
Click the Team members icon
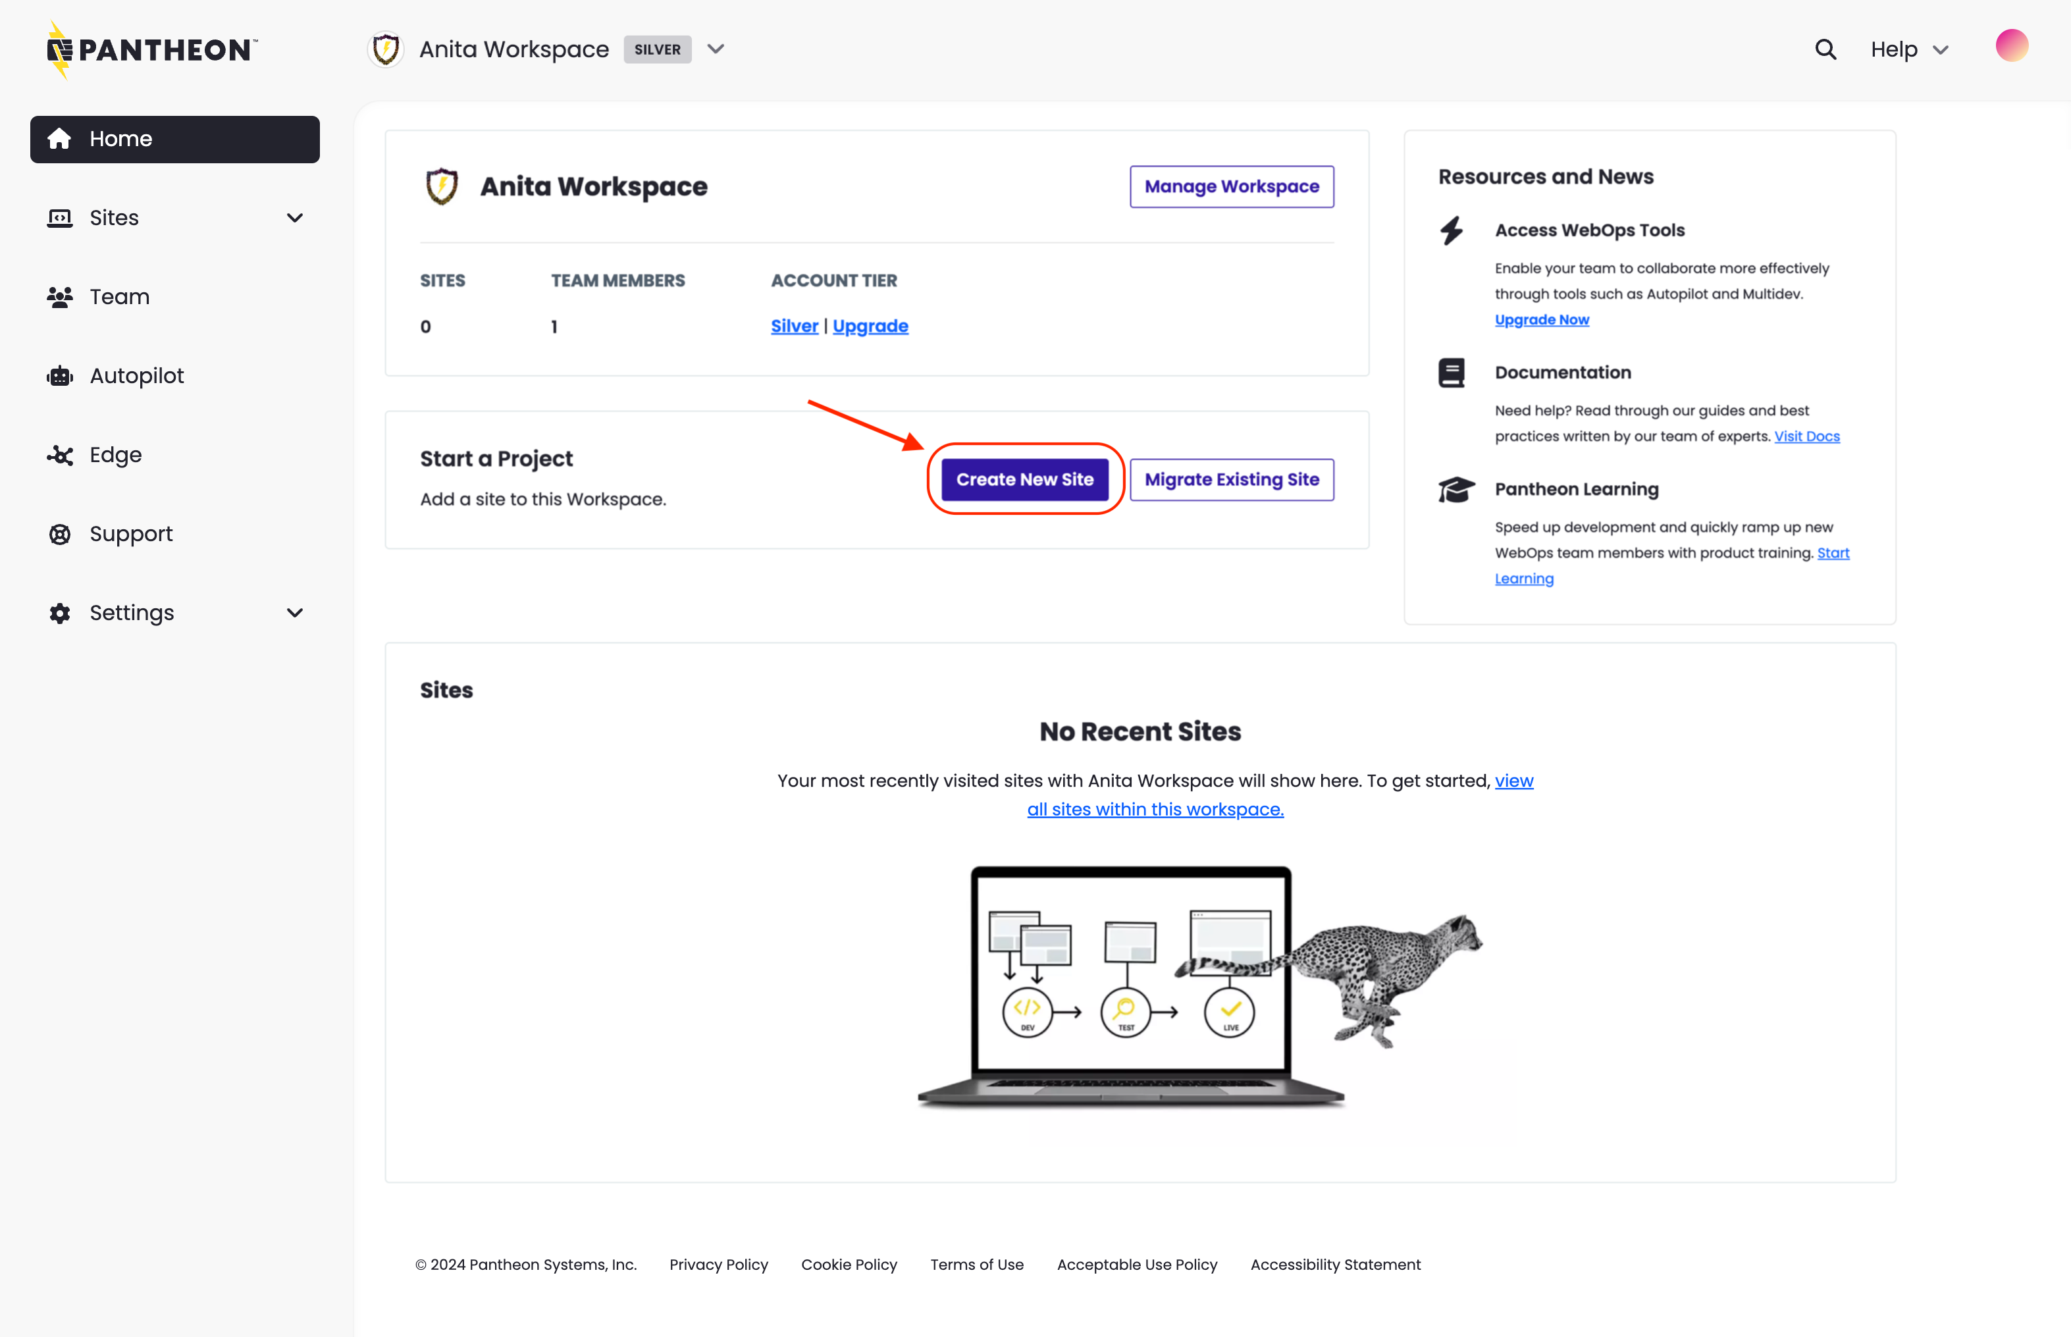(59, 296)
